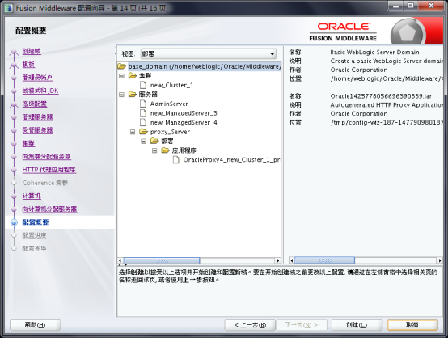Click the 'Create a basic WebLogic Server domain' description

(387, 61)
